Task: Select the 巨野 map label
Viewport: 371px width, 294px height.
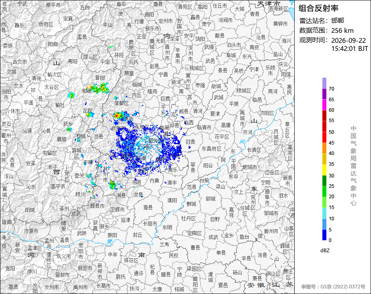Action: click(215, 219)
